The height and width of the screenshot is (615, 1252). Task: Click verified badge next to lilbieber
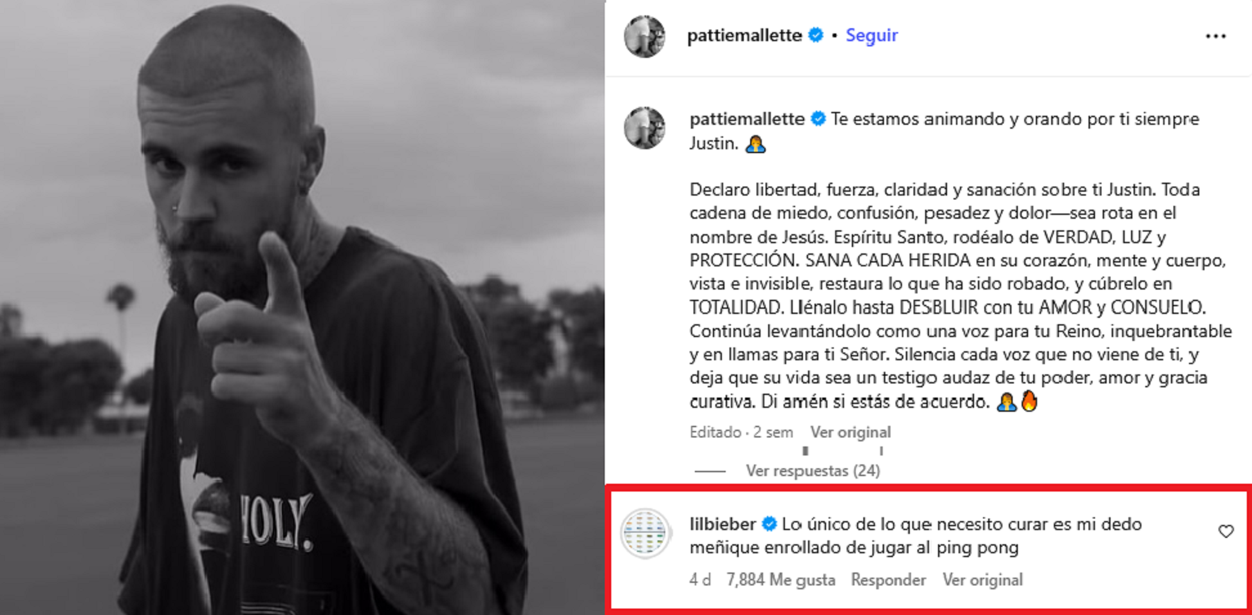click(769, 524)
